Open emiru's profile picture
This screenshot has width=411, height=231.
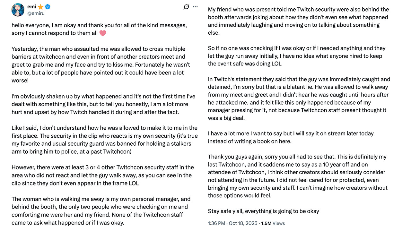click(x=18, y=10)
